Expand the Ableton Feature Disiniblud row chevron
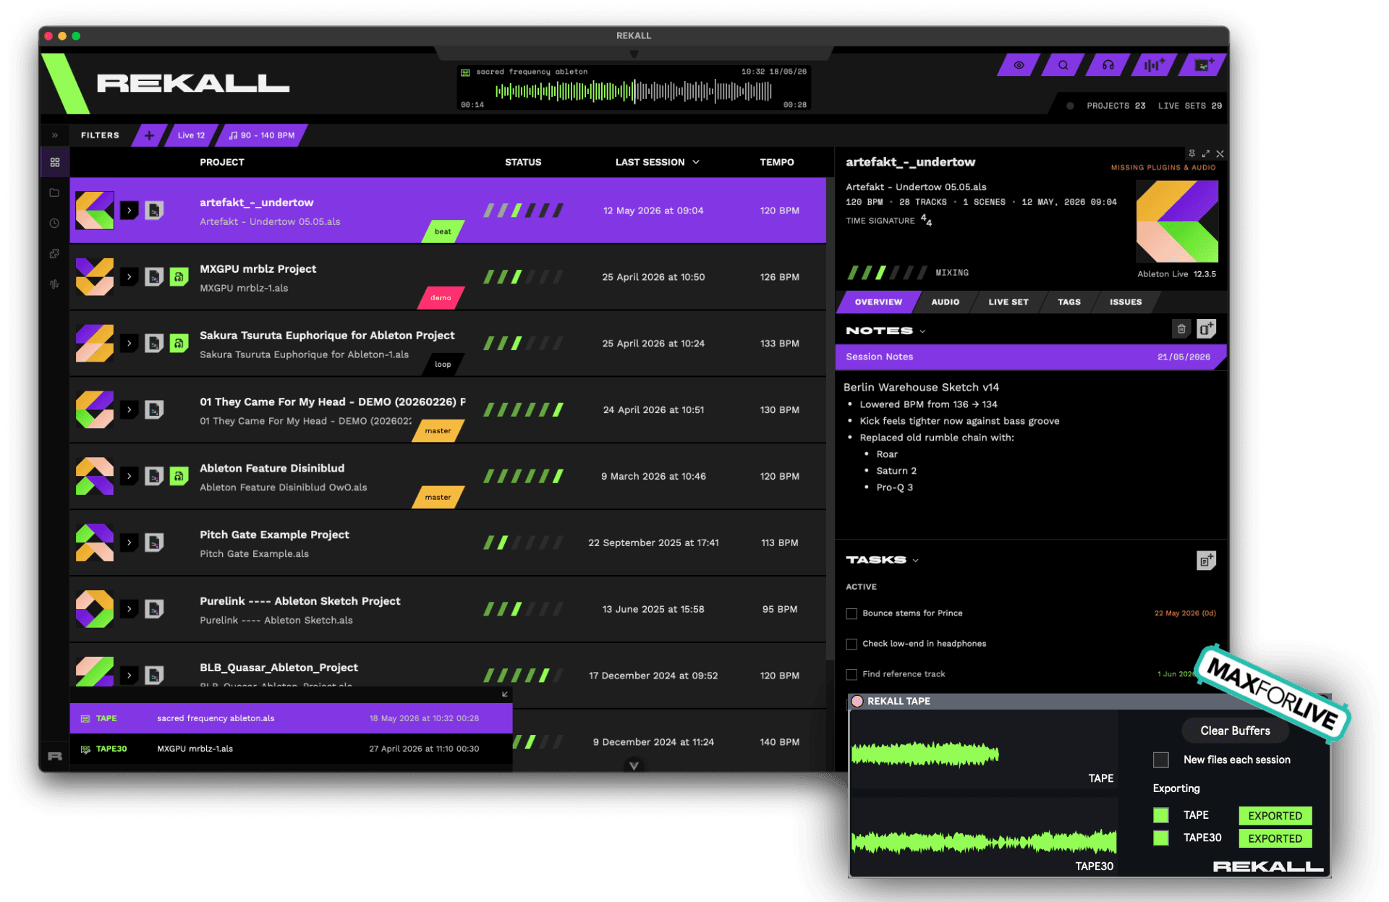Screen dimensions: 1389x902 (x=129, y=476)
